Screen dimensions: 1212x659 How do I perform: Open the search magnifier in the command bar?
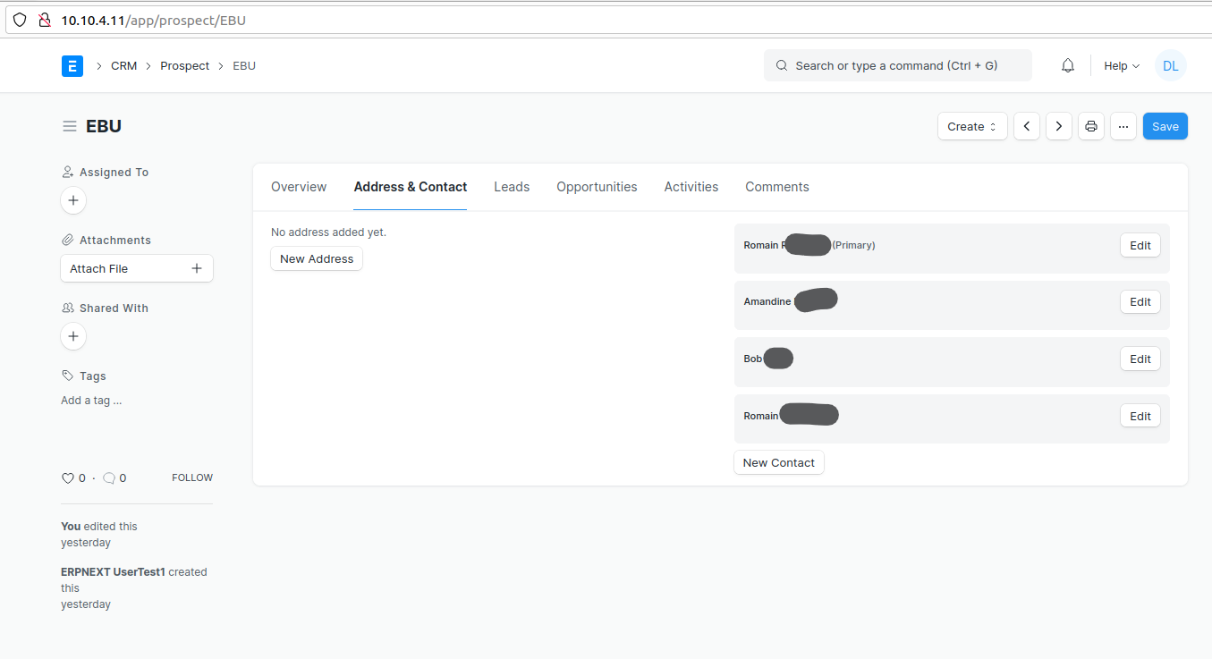pos(781,65)
